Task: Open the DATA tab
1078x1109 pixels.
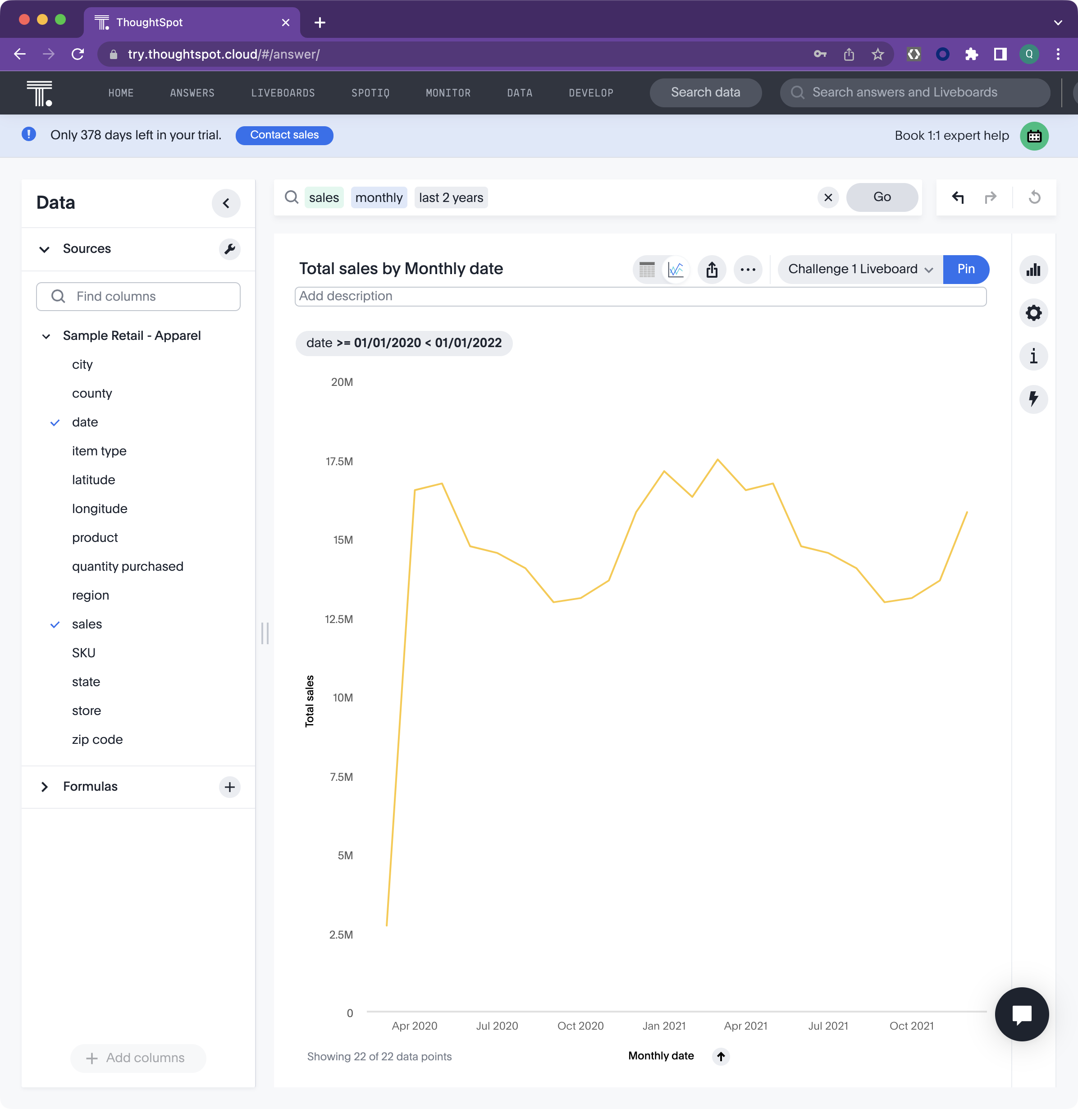Action: 519,93
